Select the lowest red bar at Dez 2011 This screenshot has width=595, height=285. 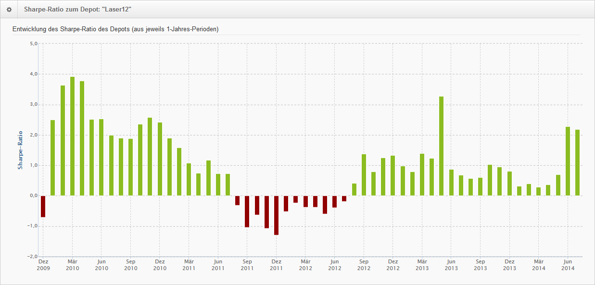[276, 215]
